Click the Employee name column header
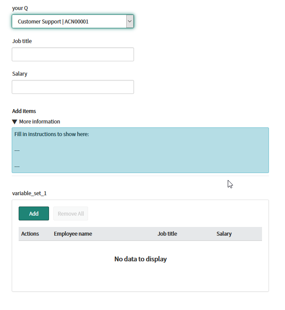Viewport: 285px width, 310px height. [73, 233]
